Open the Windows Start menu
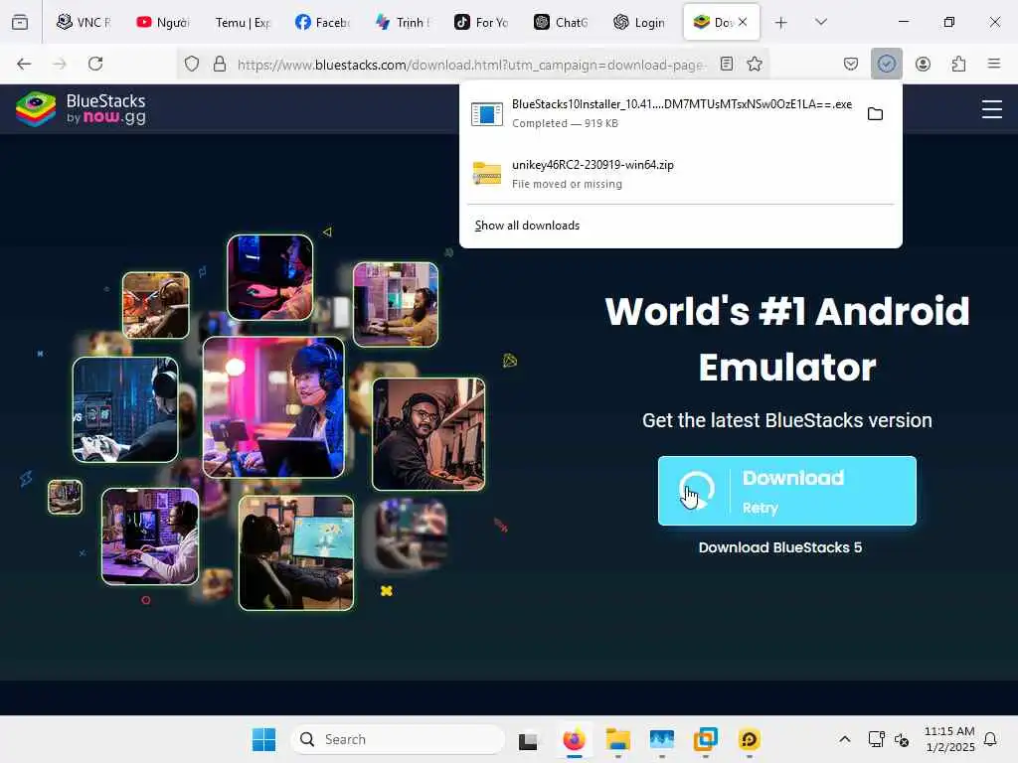The image size is (1018, 763). 263,739
